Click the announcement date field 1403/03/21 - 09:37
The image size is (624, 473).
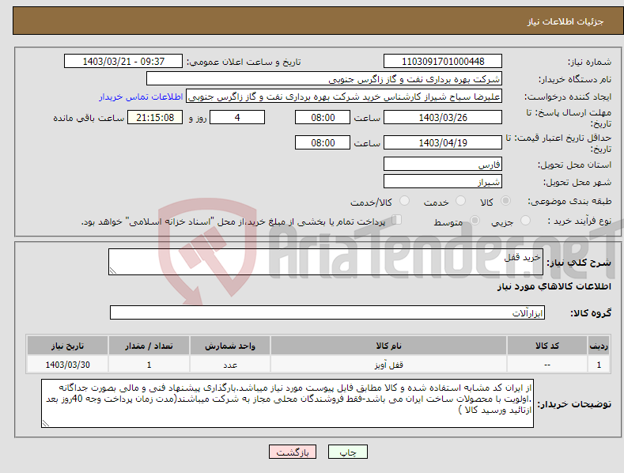click(x=123, y=62)
